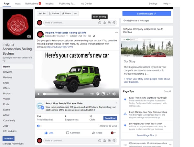Select Photos in the sidebar

[x=7, y=93]
